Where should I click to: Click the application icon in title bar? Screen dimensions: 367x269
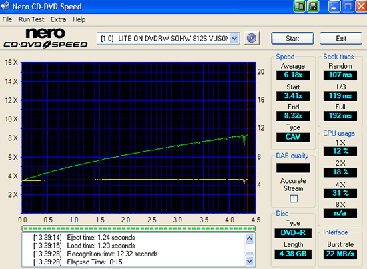tap(5, 6)
